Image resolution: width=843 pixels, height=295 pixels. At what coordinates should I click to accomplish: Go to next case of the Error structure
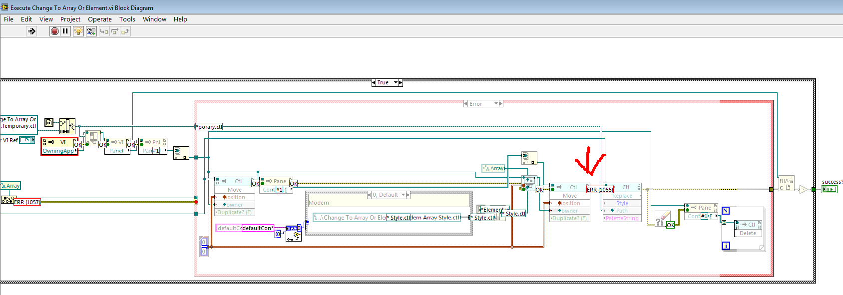click(x=501, y=104)
